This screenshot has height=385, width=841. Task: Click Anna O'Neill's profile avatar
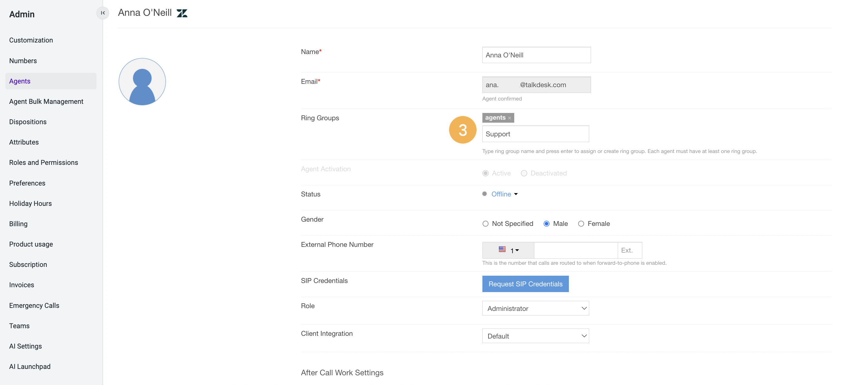pos(142,81)
